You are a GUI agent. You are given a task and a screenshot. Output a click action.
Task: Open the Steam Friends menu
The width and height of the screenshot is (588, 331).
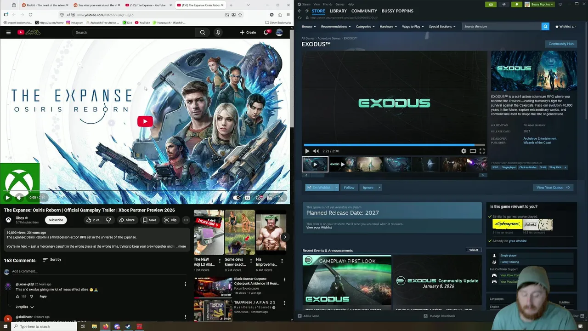(328, 4)
